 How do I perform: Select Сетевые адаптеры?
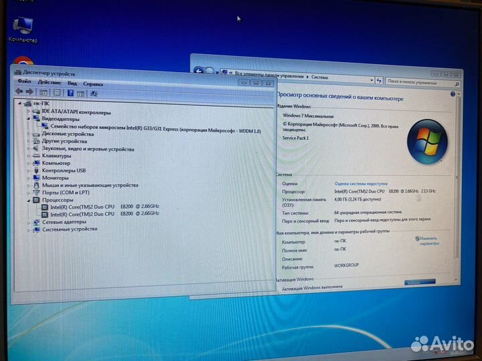[x=64, y=222]
